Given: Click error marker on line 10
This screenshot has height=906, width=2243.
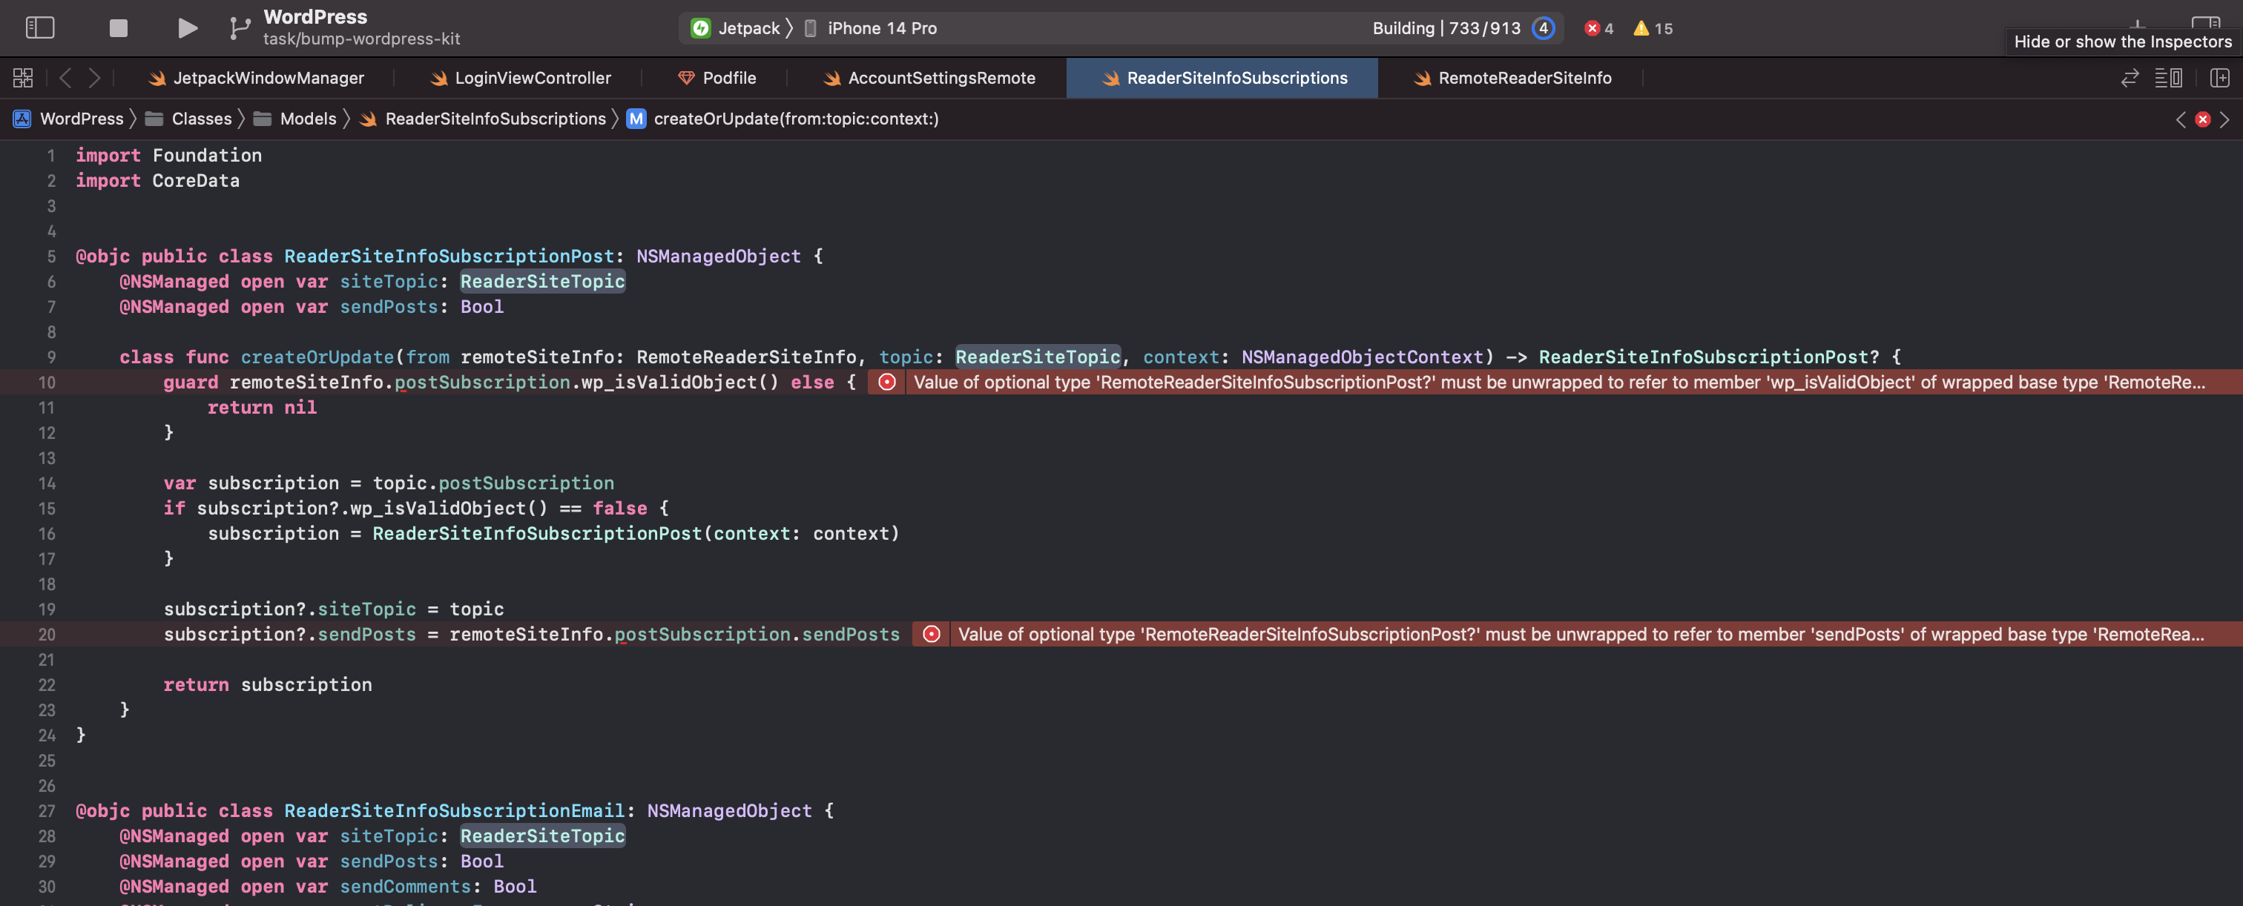Looking at the screenshot, I should [886, 382].
